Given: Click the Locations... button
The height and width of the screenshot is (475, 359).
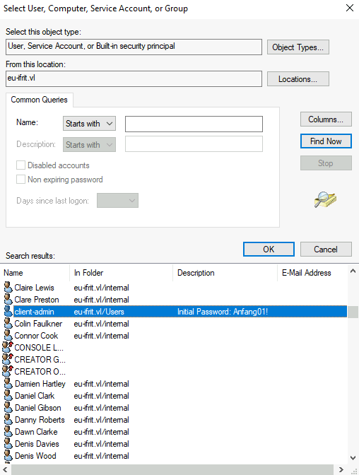Looking at the screenshot, I should point(298,79).
